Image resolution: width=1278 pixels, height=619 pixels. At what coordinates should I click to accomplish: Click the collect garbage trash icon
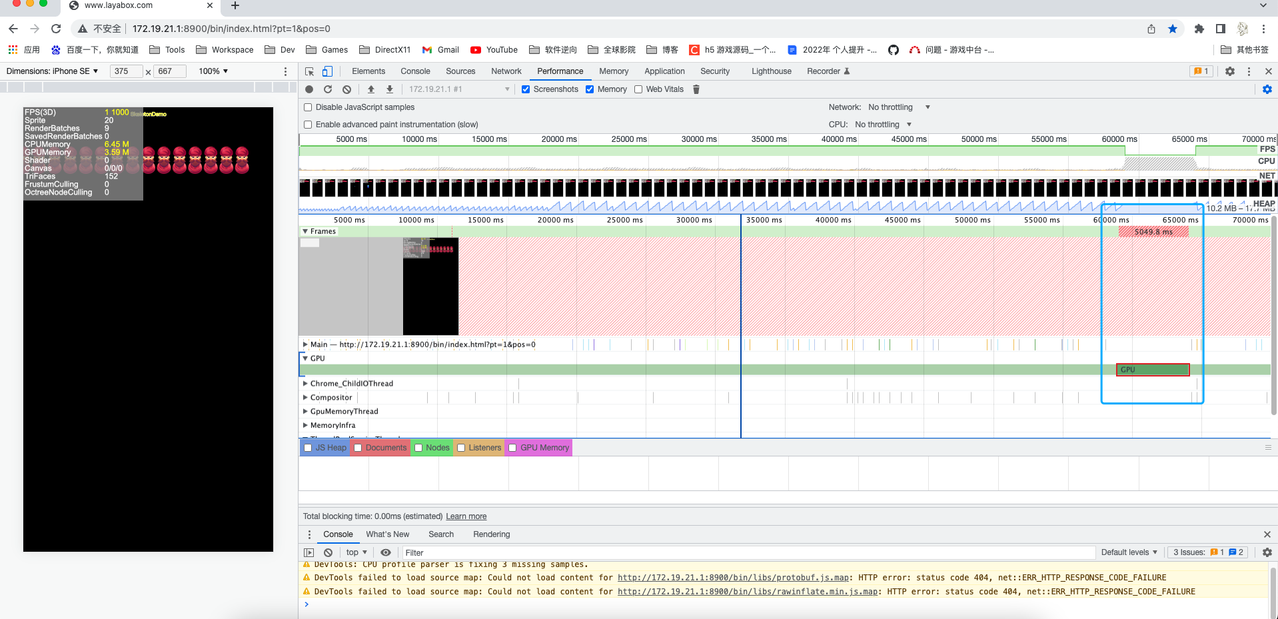click(x=696, y=89)
